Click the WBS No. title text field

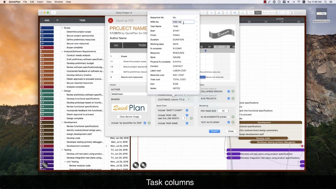[x=183, y=22]
